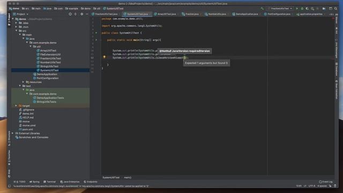Switch to application.properties tab

pyautogui.click(x=311, y=14)
